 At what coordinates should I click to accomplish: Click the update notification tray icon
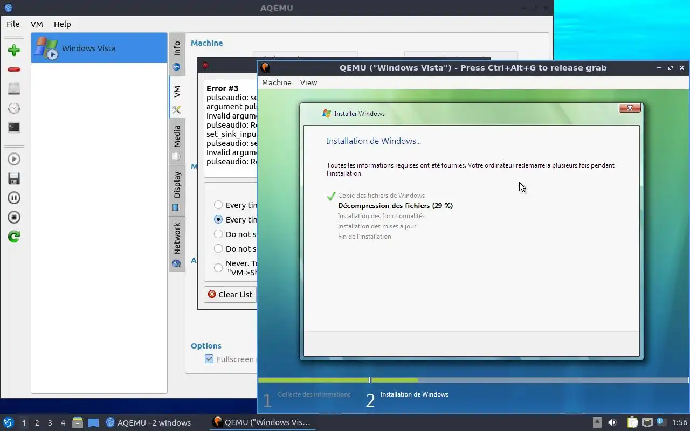(661, 422)
